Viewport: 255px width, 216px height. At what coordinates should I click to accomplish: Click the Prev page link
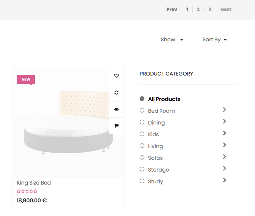[x=172, y=9]
